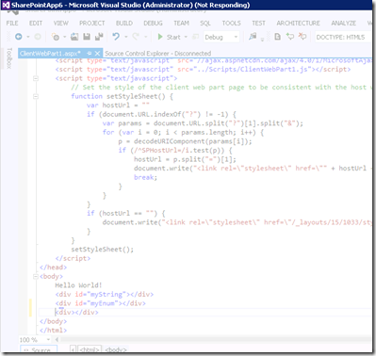376x356 pixels.
Task: Open the Redo history dropdown arrow
Action: pos(146,37)
